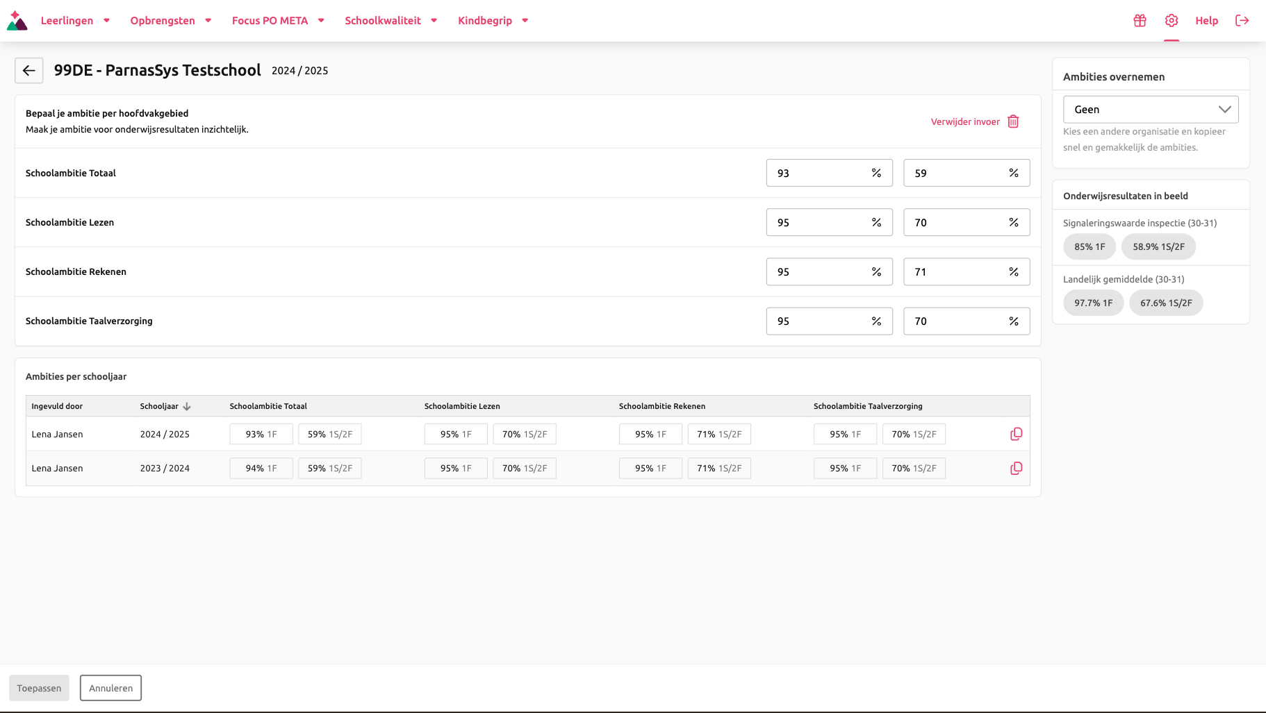Click the Schoolambitie Taalverzorging column header

point(868,406)
